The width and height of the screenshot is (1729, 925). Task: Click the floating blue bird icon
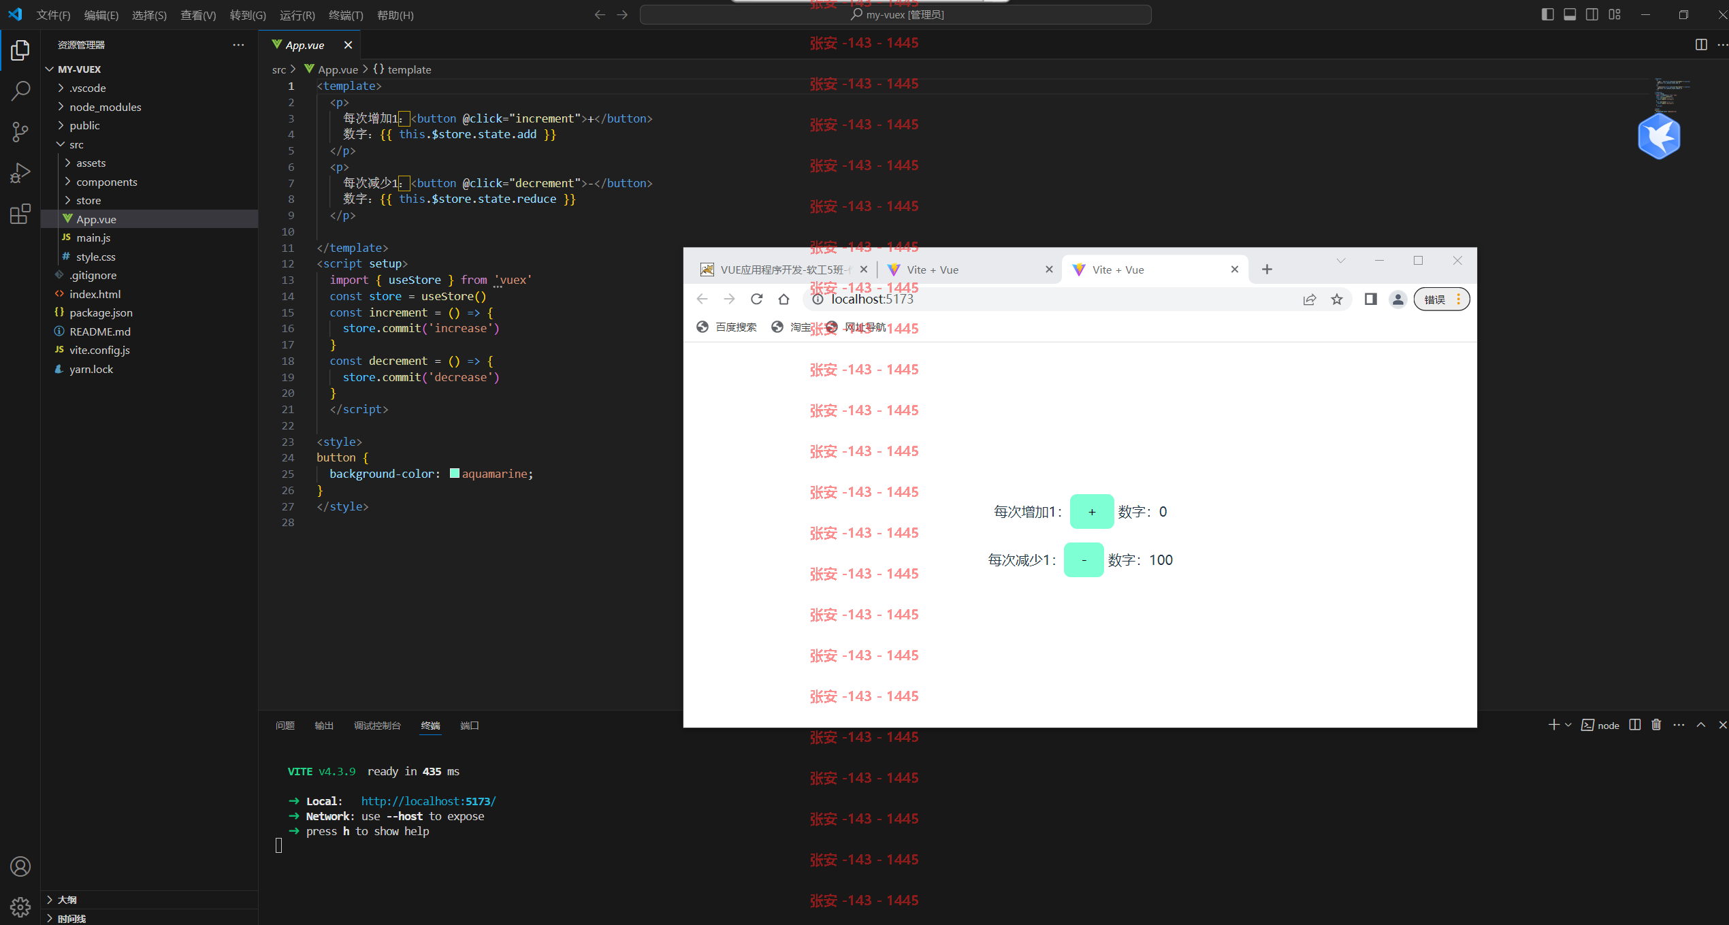pos(1659,136)
